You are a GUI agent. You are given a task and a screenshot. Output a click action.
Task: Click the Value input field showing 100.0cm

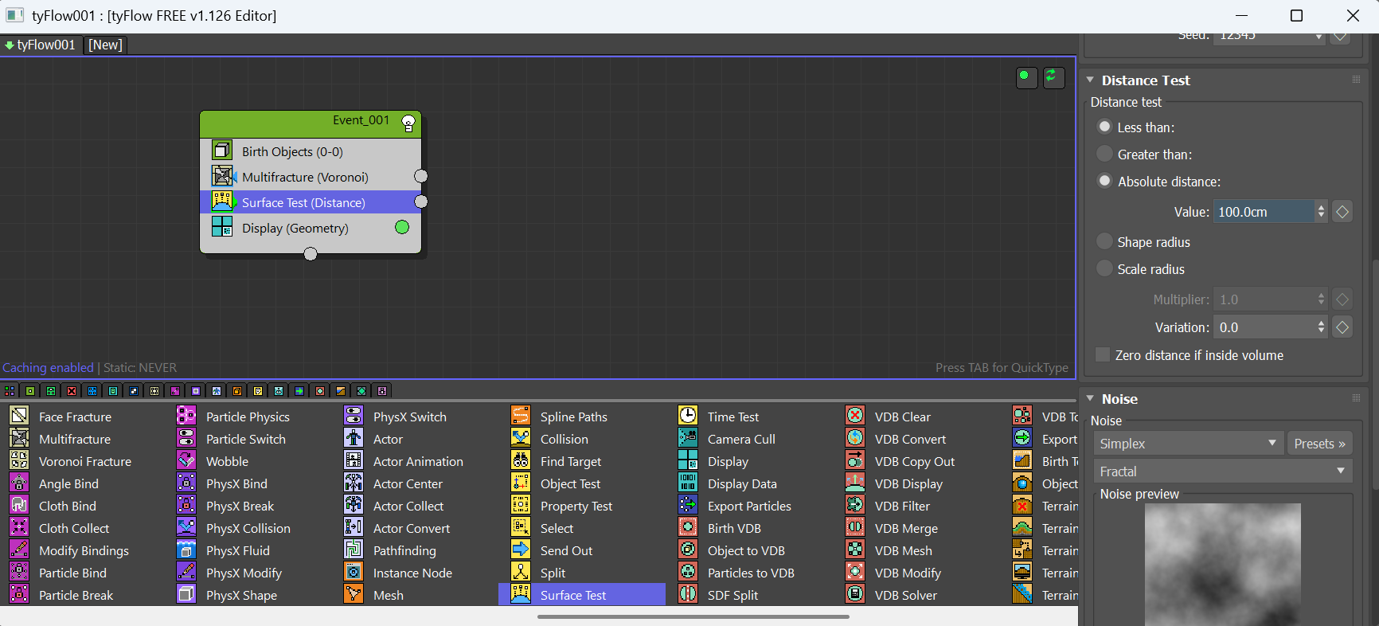[1264, 211]
